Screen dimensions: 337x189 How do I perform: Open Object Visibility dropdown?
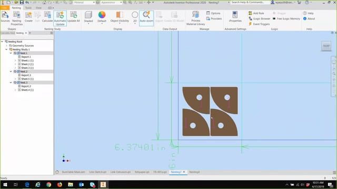(x=120, y=17)
